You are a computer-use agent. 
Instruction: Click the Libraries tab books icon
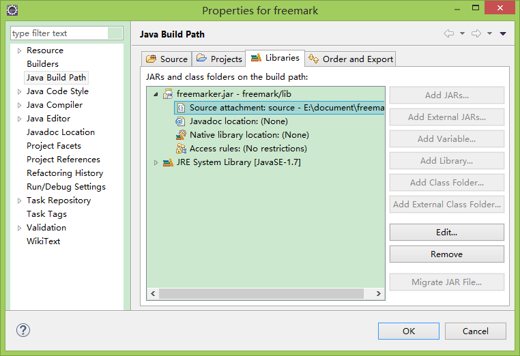click(x=256, y=58)
